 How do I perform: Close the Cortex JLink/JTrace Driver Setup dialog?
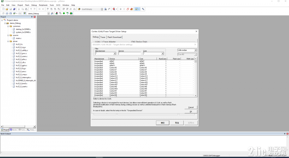point(196,31)
